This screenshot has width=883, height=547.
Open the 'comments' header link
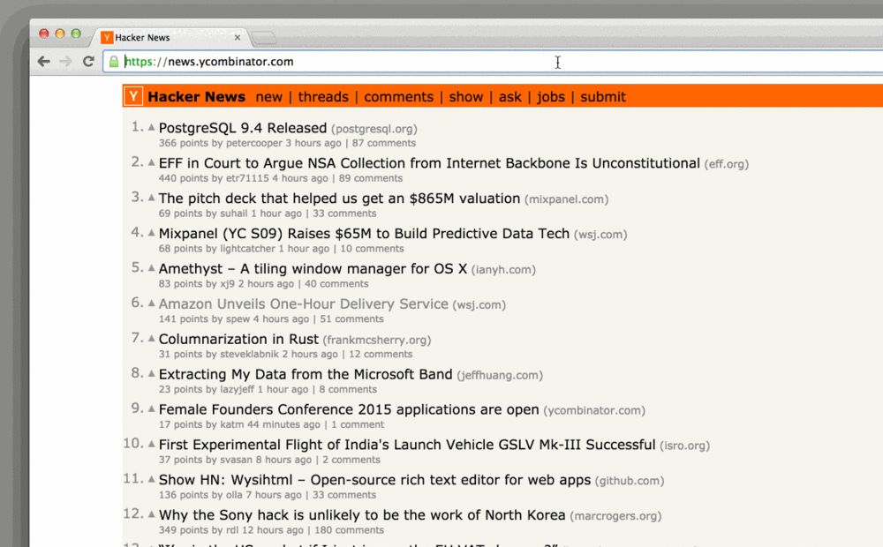399,97
